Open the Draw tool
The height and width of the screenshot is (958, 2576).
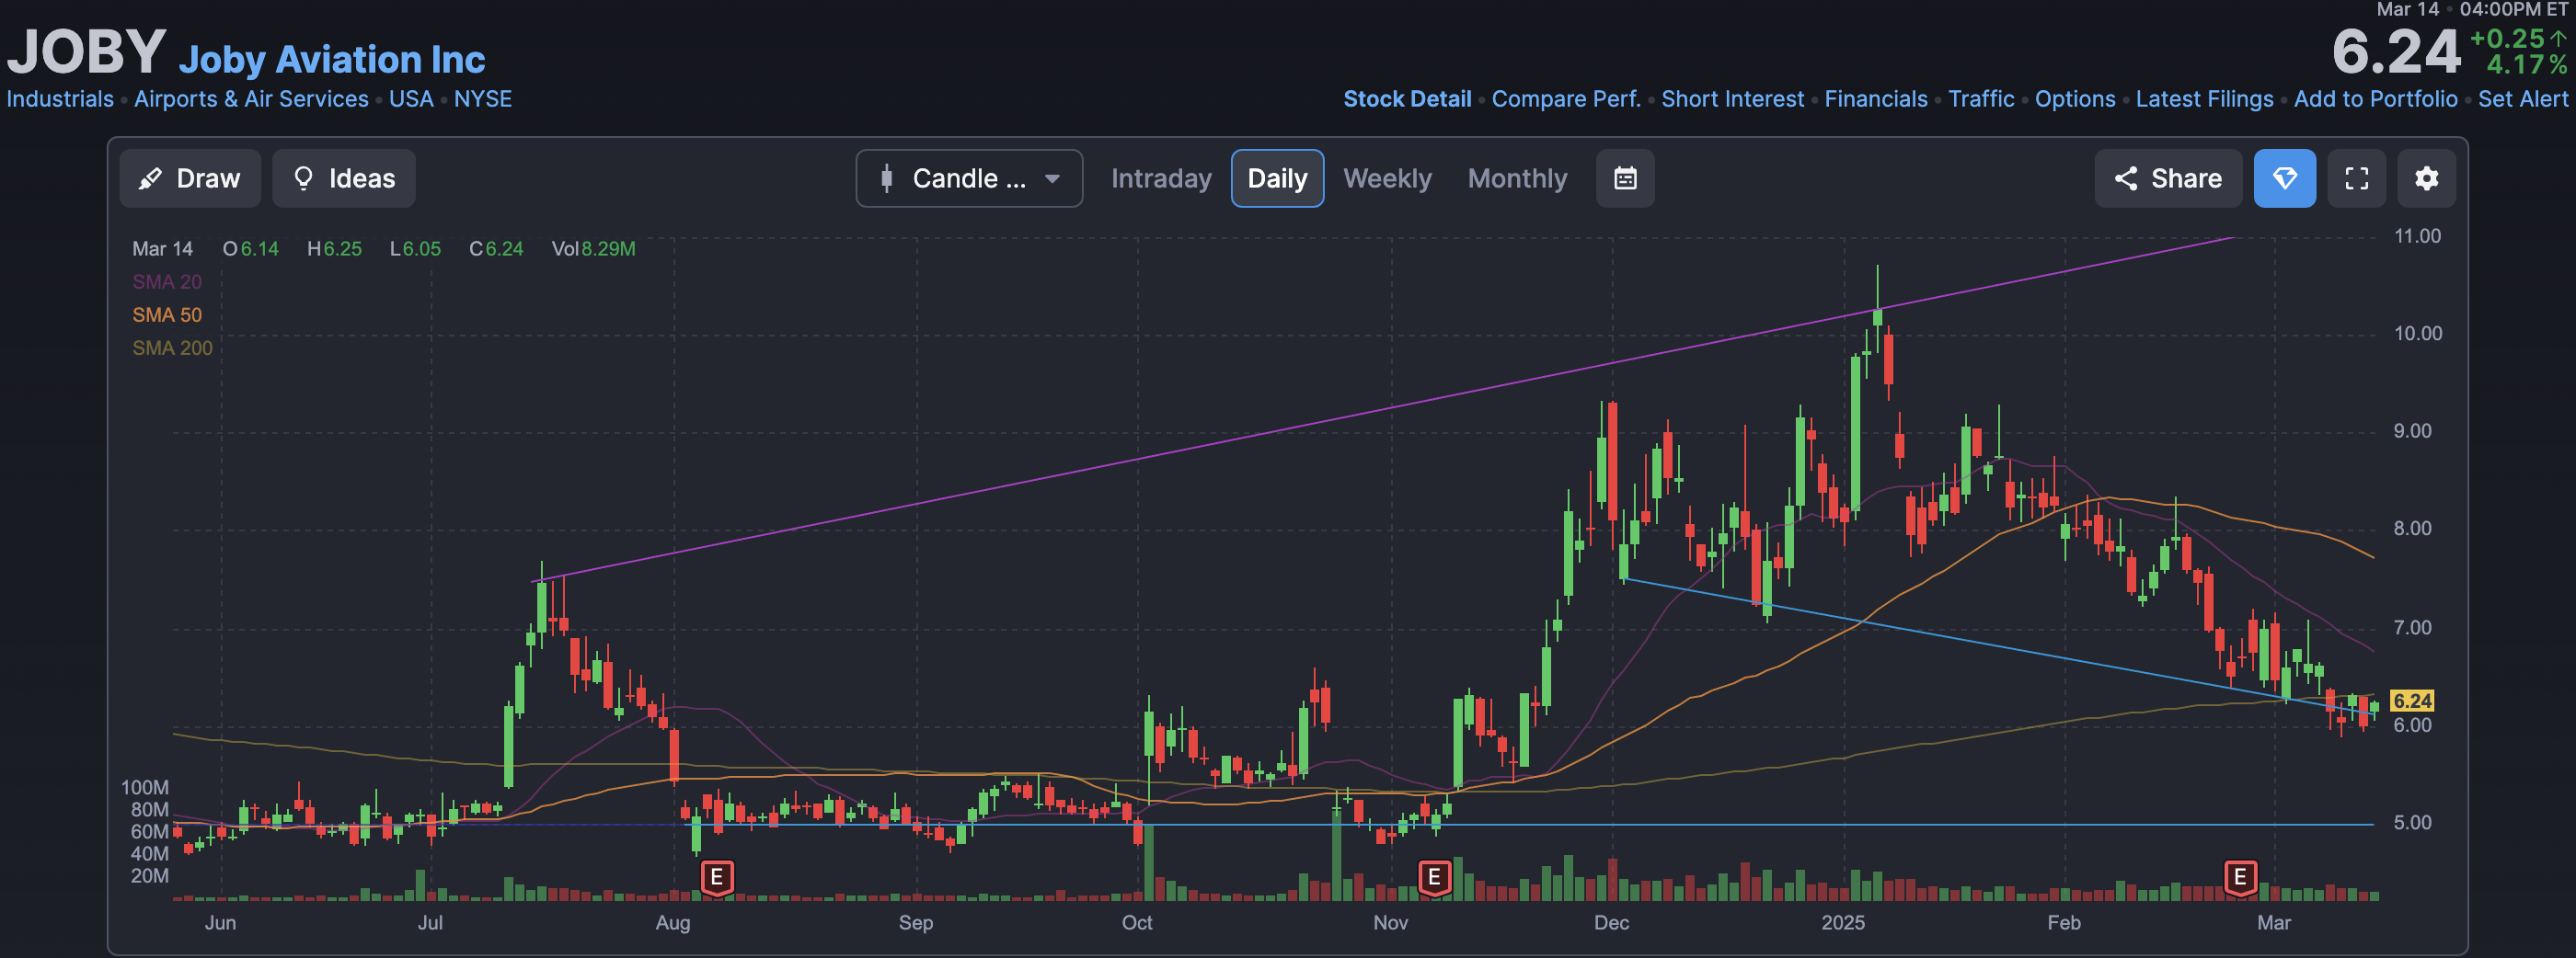click(x=190, y=178)
